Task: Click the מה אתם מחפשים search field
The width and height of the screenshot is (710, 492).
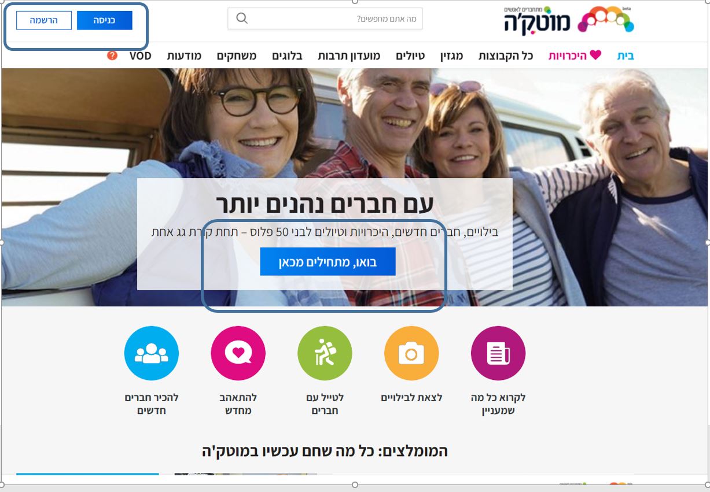Action: [x=325, y=19]
